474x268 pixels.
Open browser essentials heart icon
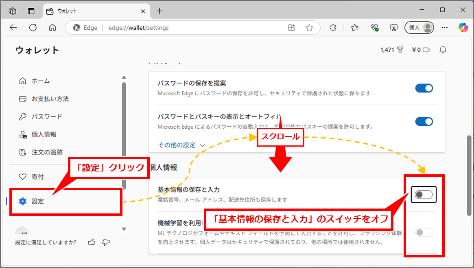pos(374,28)
